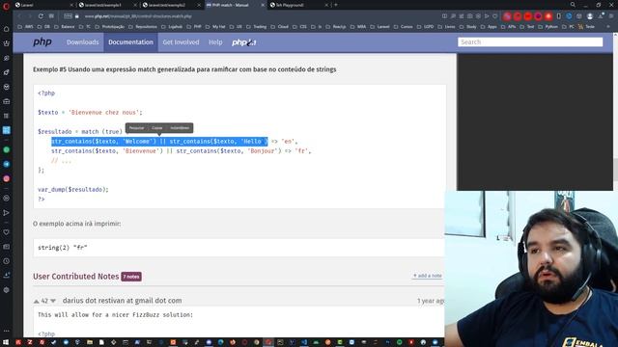Click the php logo in the header
618x347 pixels.
coord(42,41)
